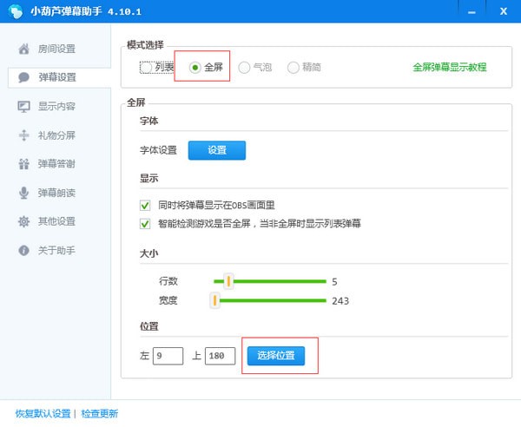Viewport: 521px width, 427px height.
Task: Click the house icon for 房间设置
Action: [x=23, y=49]
